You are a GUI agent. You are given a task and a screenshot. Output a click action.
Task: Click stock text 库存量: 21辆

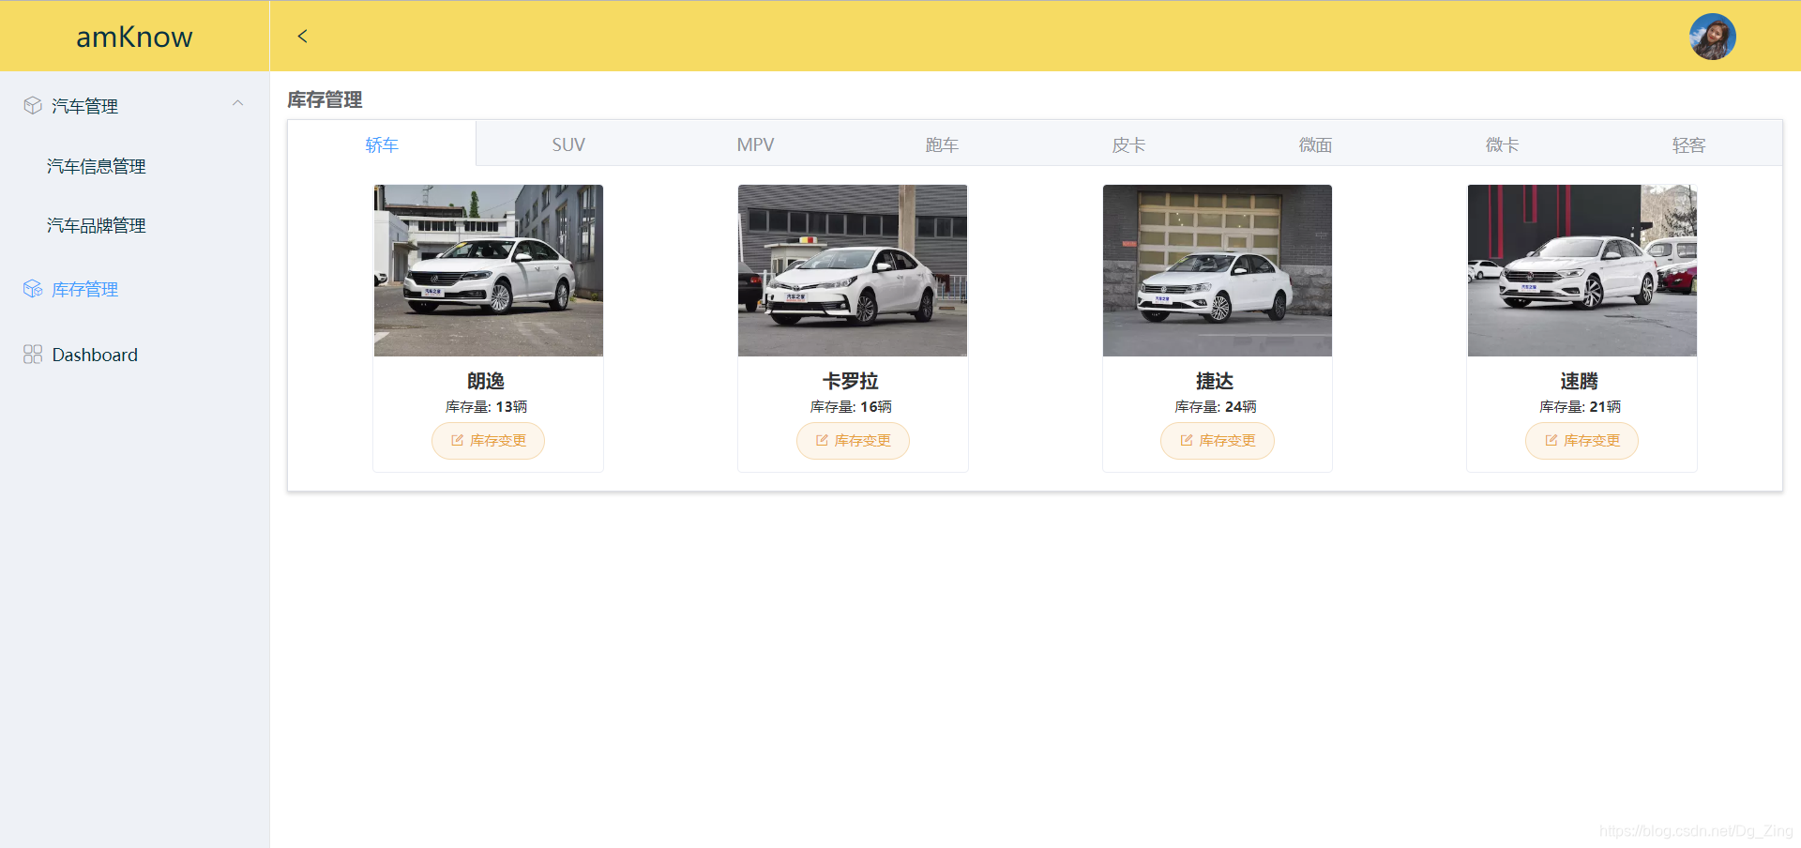pos(1580,406)
